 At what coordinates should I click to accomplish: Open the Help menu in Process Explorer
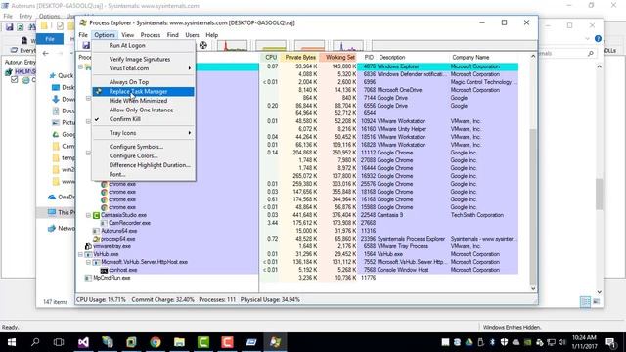point(211,35)
